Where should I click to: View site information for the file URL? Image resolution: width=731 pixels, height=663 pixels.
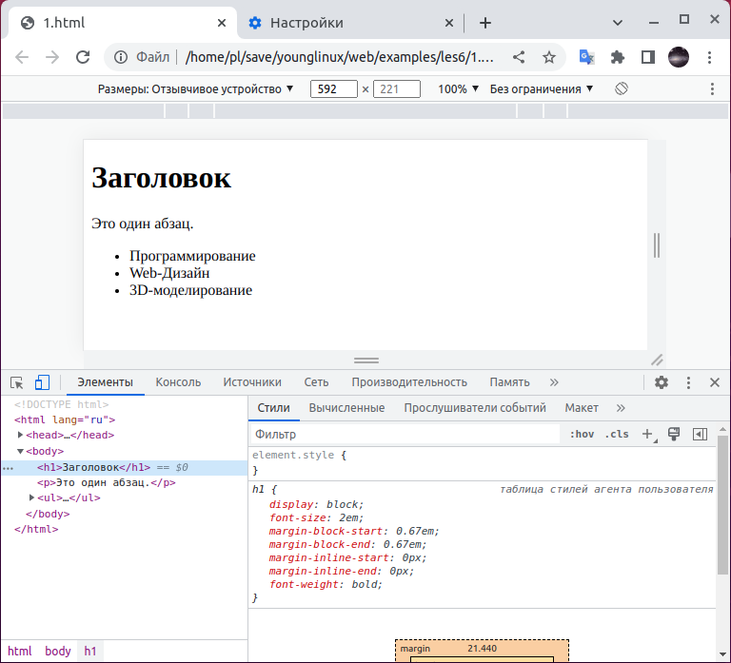121,57
